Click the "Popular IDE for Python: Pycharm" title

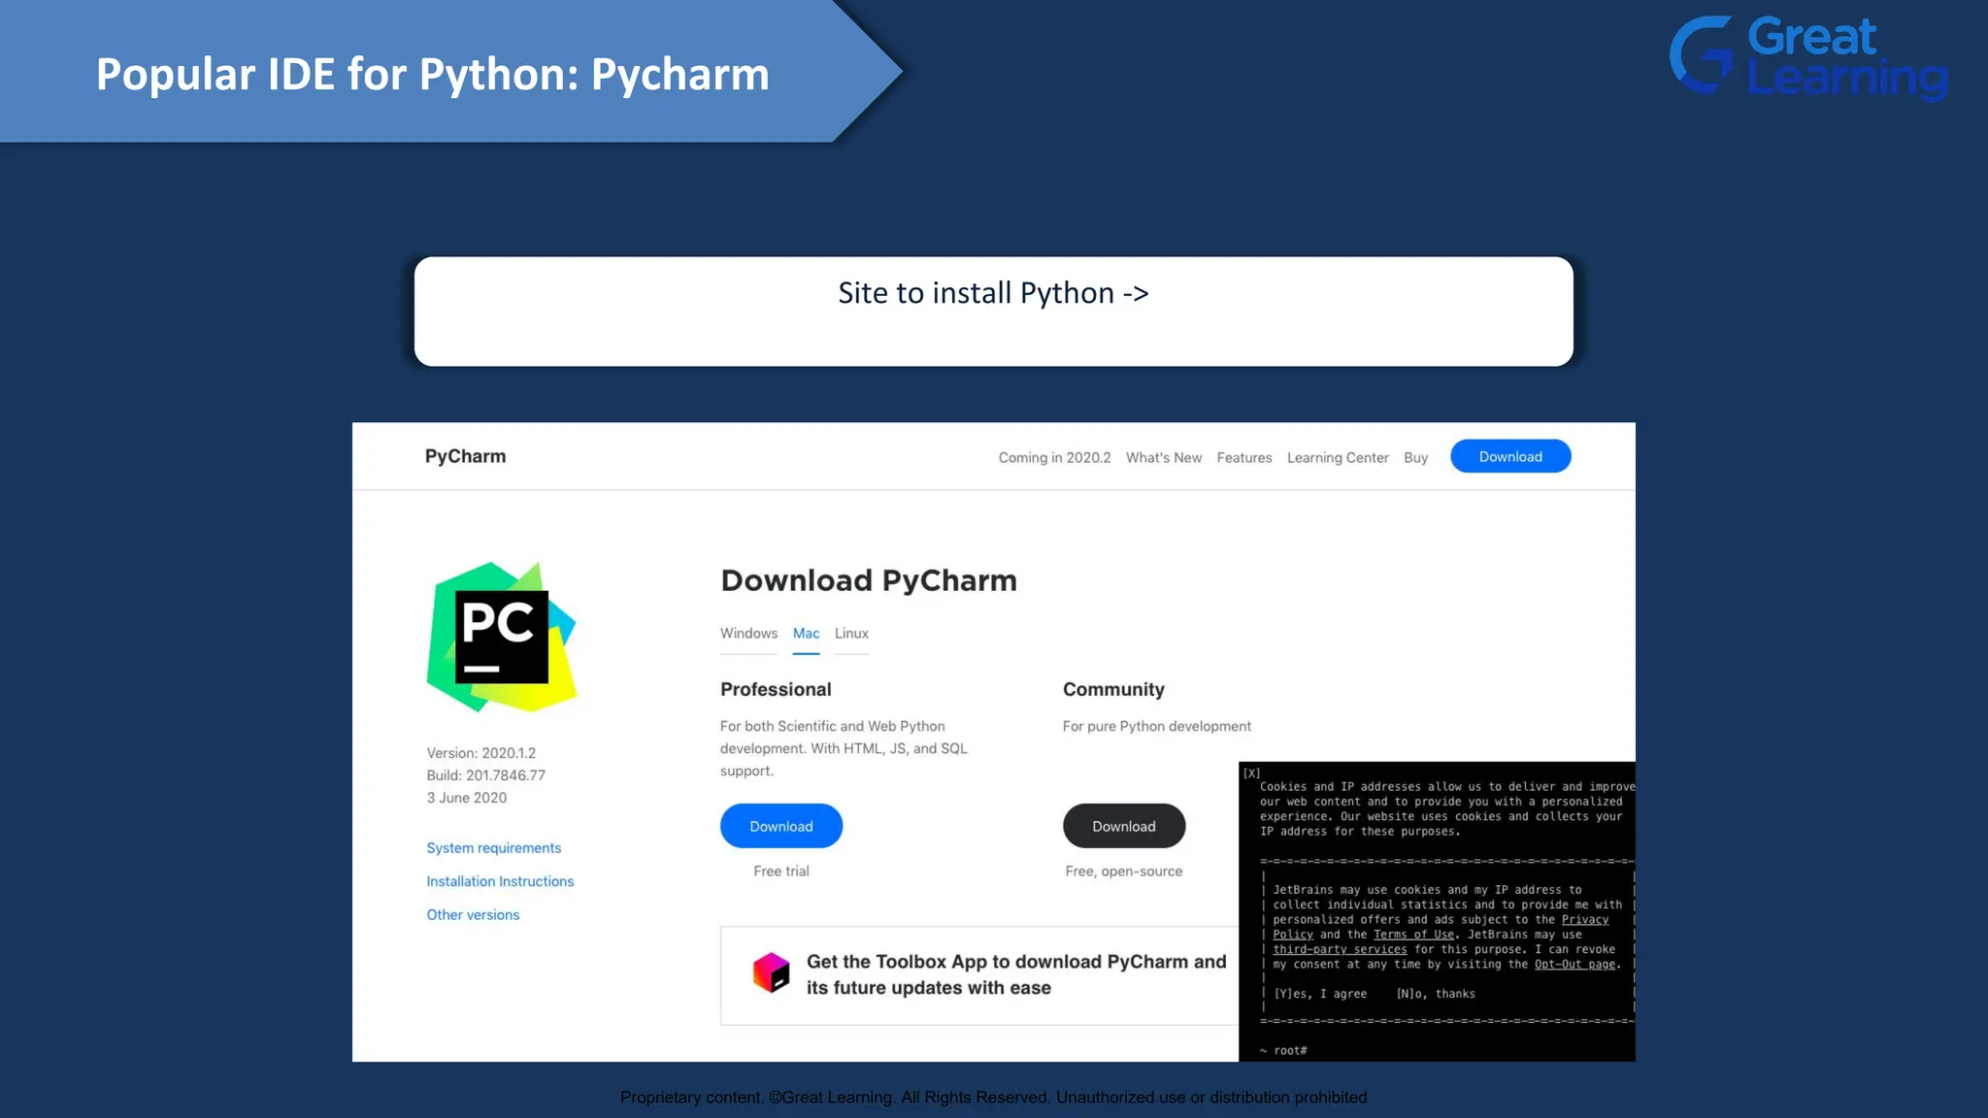(433, 75)
